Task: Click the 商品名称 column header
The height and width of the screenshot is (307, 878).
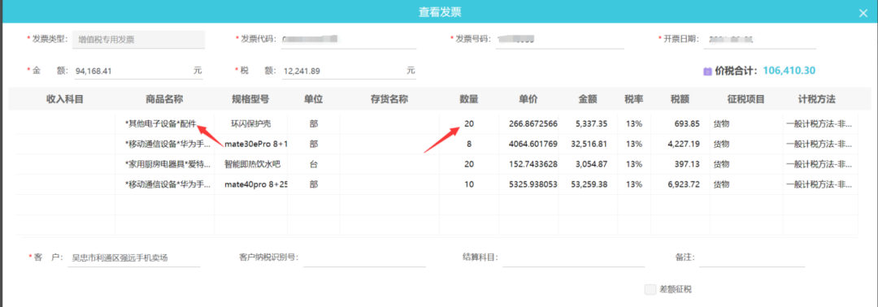Action: (164, 100)
